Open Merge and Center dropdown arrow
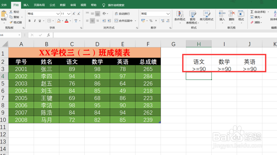This screenshot has width=277, height=155. [x=135, y=21]
